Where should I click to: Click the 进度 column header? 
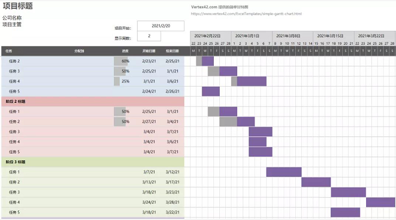pos(125,51)
